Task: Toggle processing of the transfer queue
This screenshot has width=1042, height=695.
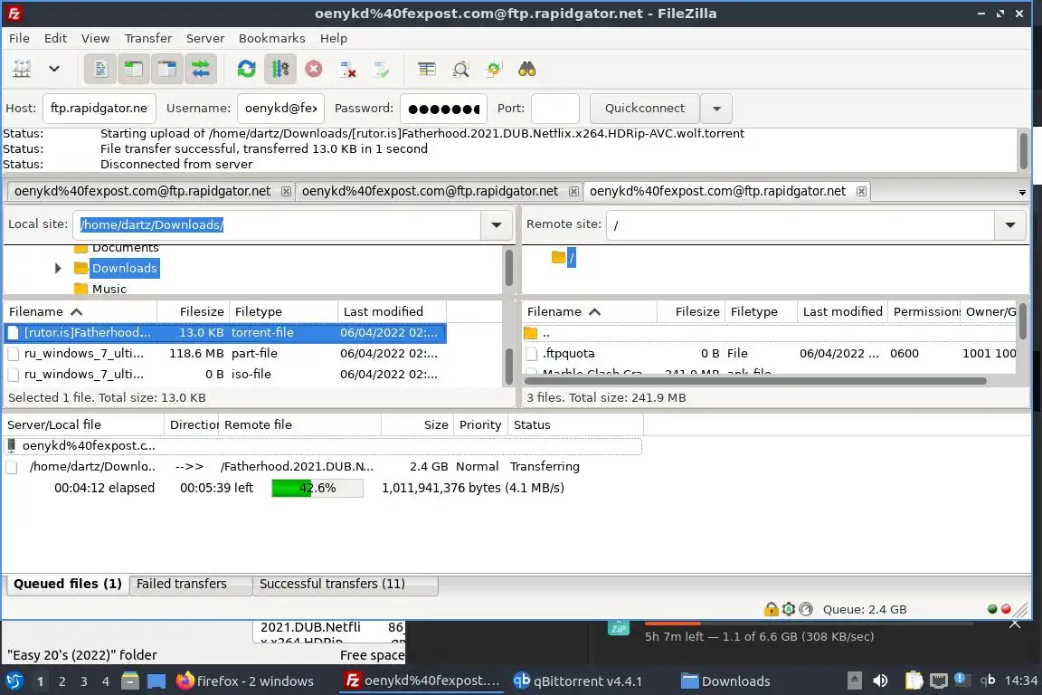Action: 279,69
